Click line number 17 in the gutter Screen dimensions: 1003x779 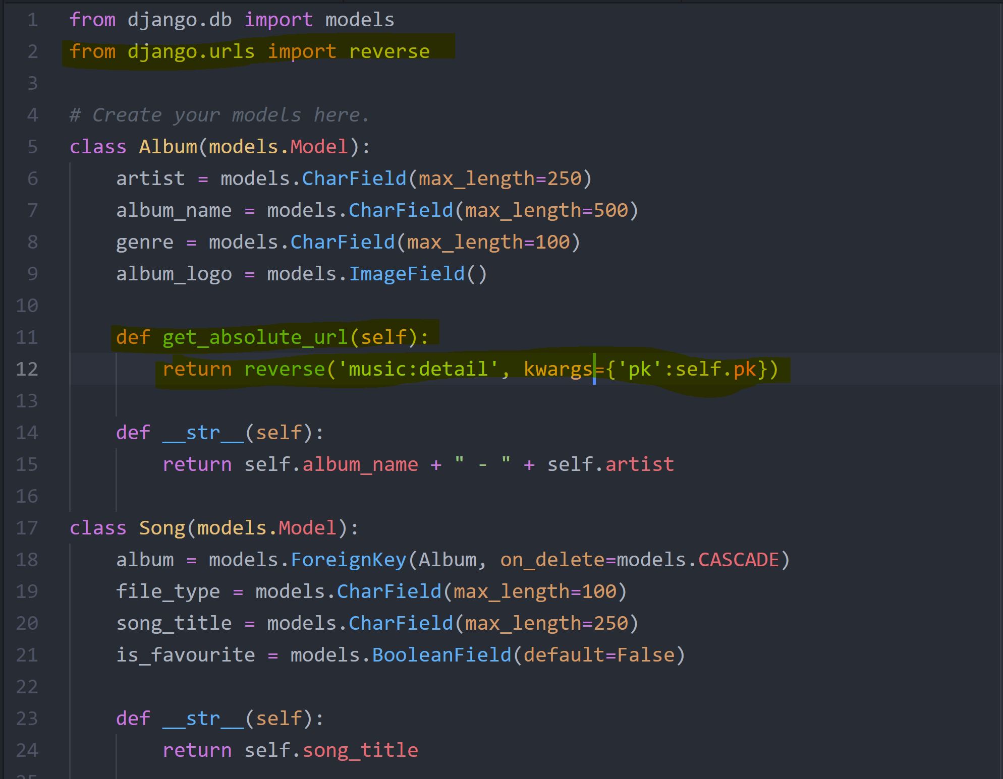click(27, 528)
